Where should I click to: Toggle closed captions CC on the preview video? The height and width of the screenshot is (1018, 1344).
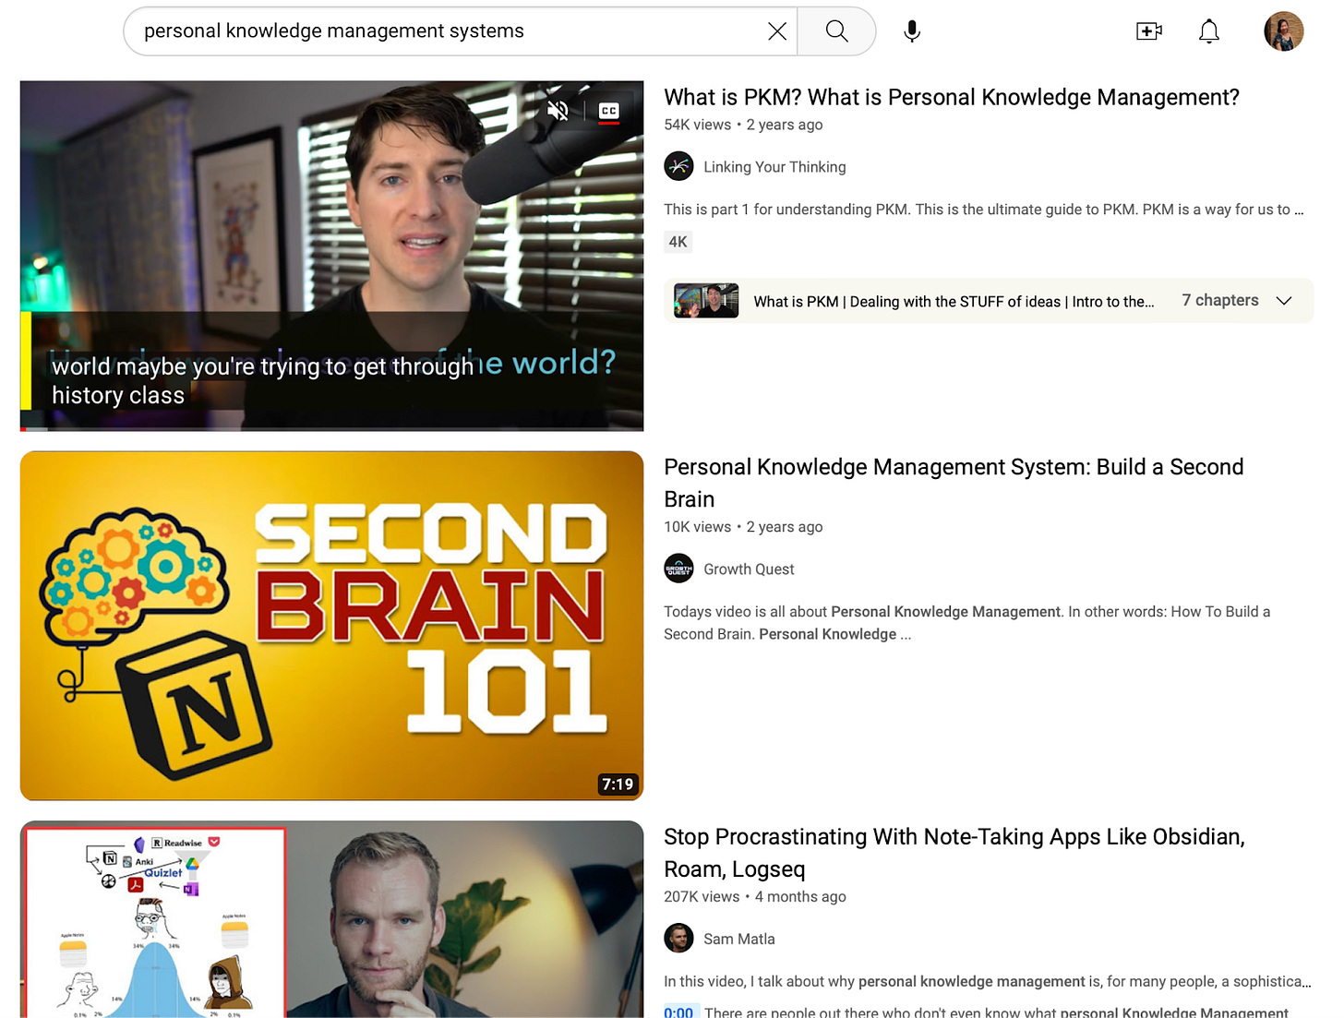click(x=609, y=111)
